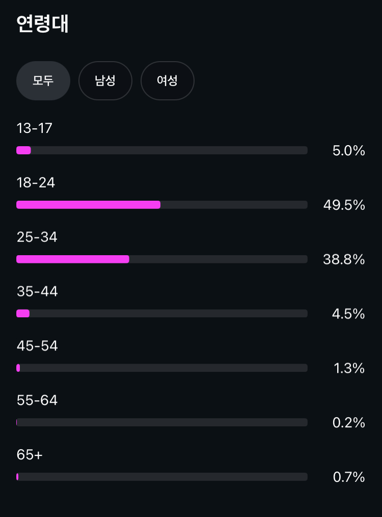Click the 35-44 age group progress bar
Viewport: 382px width, 517px height.
coord(162,313)
